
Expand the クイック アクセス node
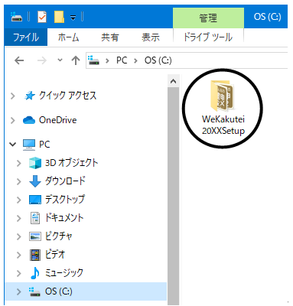coord(12,96)
